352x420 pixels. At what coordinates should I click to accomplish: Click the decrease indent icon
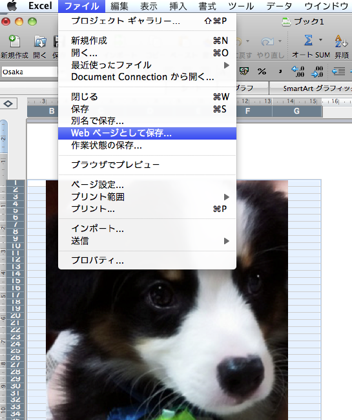point(338,72)
